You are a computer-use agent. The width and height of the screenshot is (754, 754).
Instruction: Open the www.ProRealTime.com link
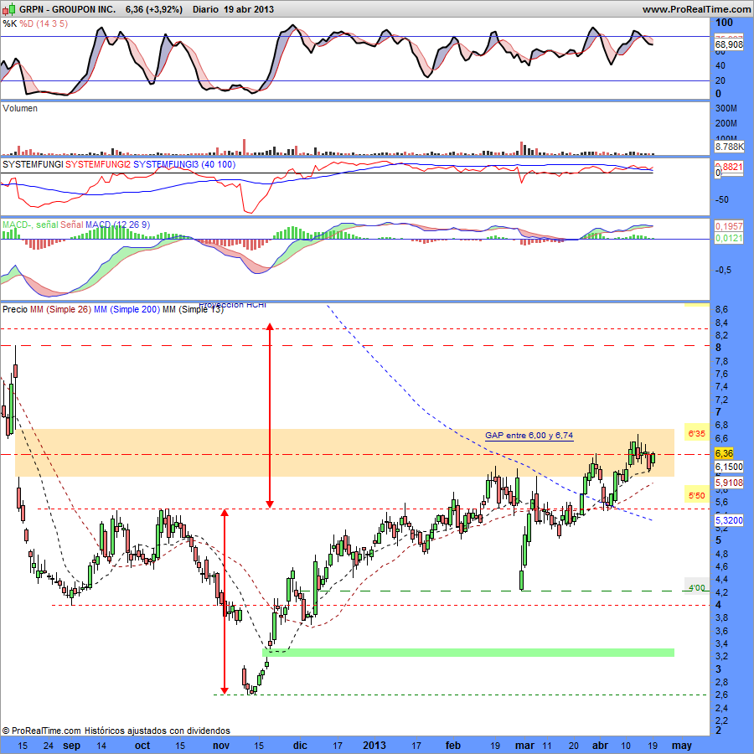(x=697, y=9)
